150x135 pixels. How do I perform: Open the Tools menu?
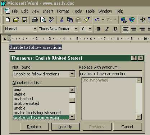click(x=77, y=11)
